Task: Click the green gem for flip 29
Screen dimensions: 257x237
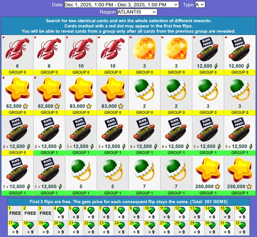Action: click(x=197, y=225)
